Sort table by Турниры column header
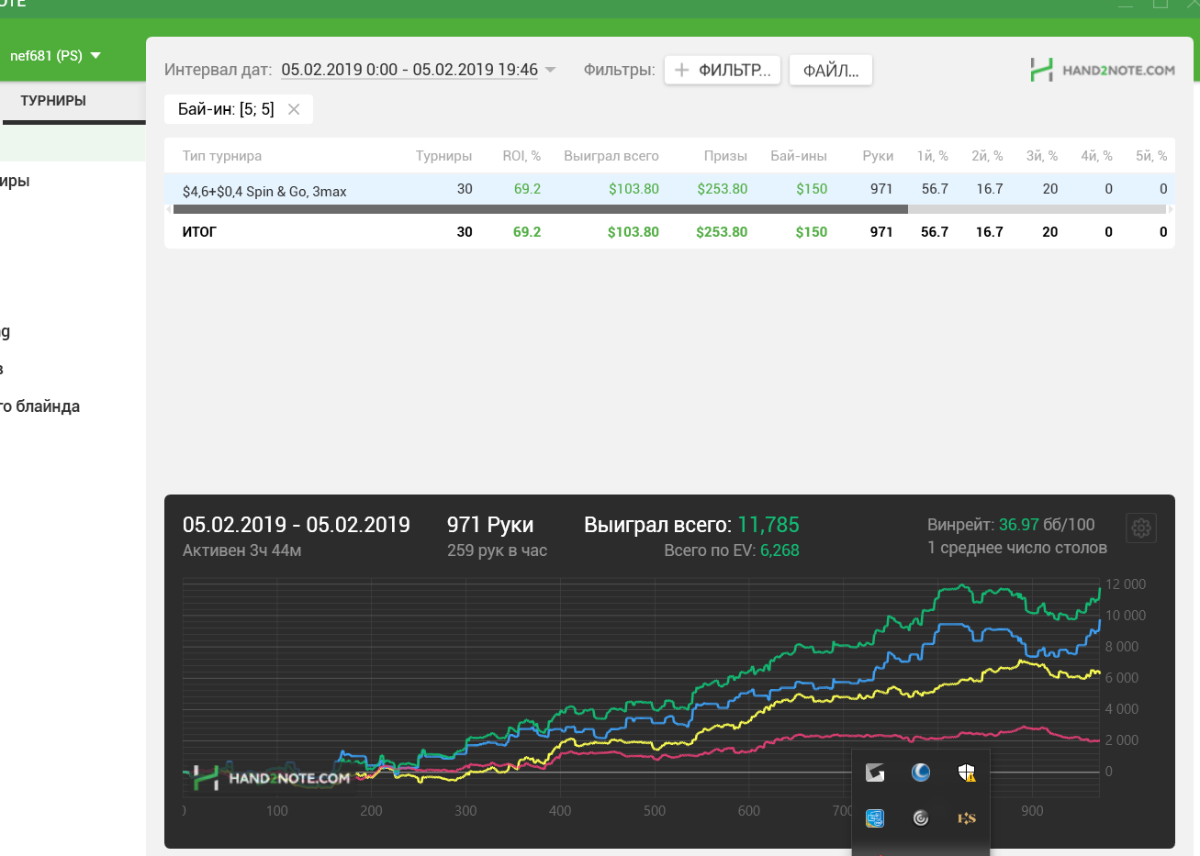 (x=443, y=156)
